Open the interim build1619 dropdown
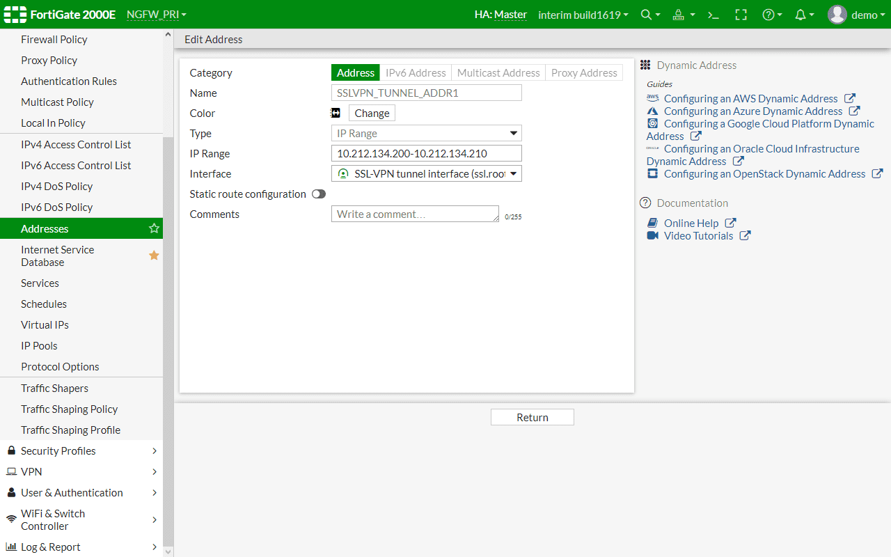891x557 pixels. pyautogui.click(x=583, y=15)
